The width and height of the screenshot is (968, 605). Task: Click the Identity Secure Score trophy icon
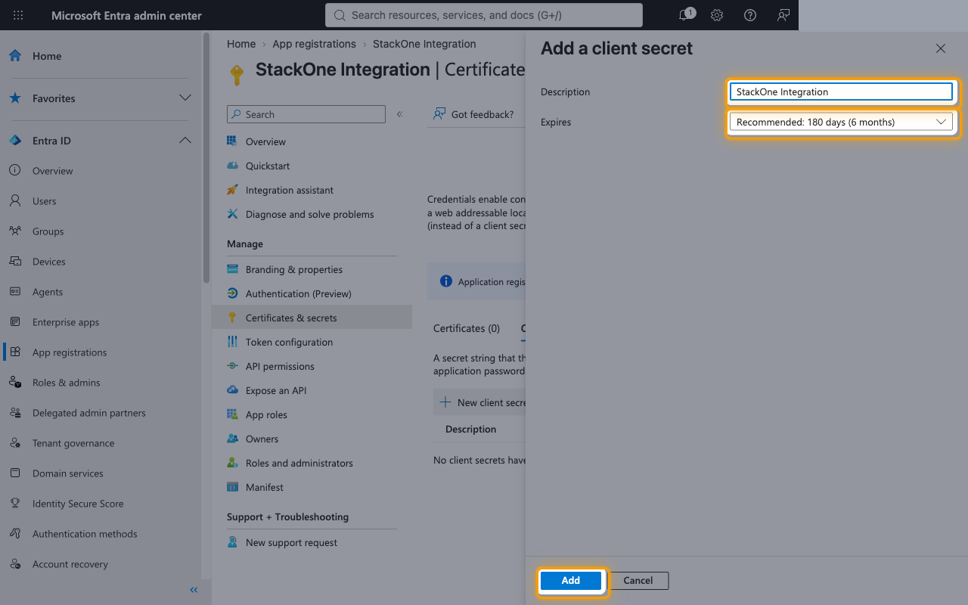[x=15, y=504]
